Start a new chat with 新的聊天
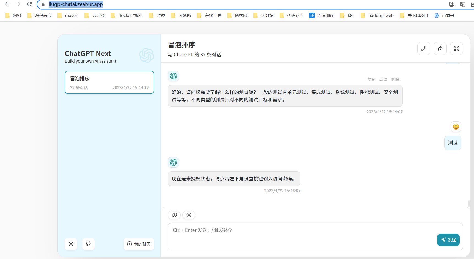The height and width of the screenshot is (259, 474). coord(139,244)
